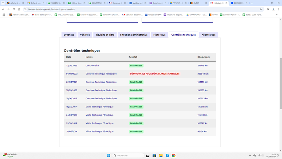This screenshot has height=159, width=282.
Task: Switch to the AUTO1 browser tab
Action: (198, 3)
